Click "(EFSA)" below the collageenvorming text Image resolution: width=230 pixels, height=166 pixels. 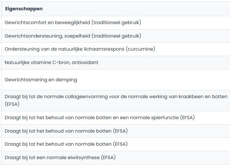12,103
